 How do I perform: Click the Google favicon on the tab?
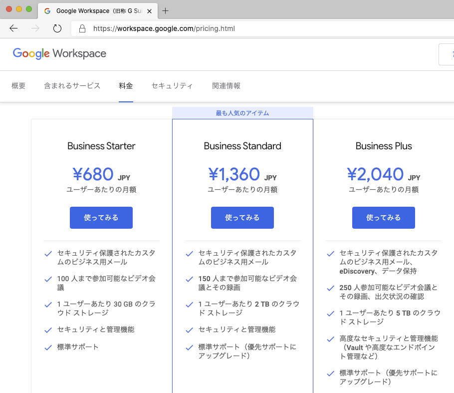[47, 11]
